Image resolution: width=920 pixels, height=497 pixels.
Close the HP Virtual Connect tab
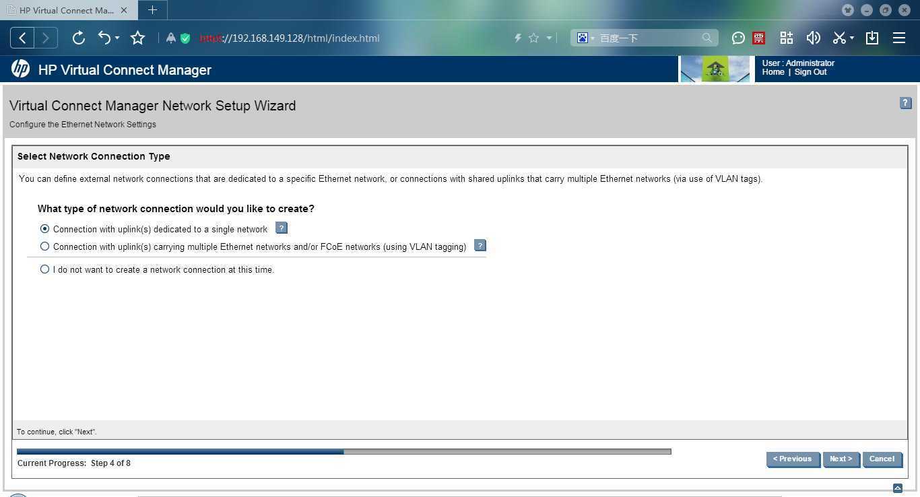pyautogui.click(x=124, y=10)
